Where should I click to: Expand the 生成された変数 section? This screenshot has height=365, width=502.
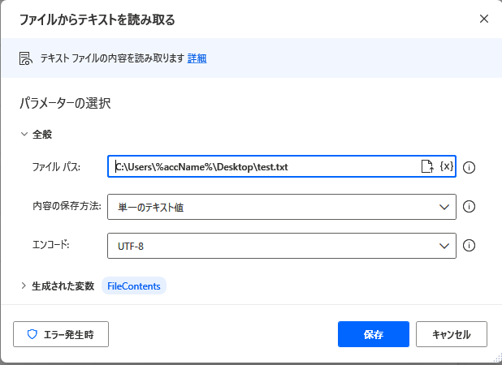[x=24, y=286]
